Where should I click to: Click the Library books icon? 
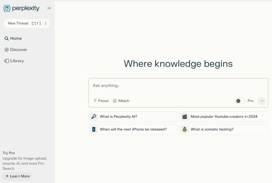coord(6,61)
